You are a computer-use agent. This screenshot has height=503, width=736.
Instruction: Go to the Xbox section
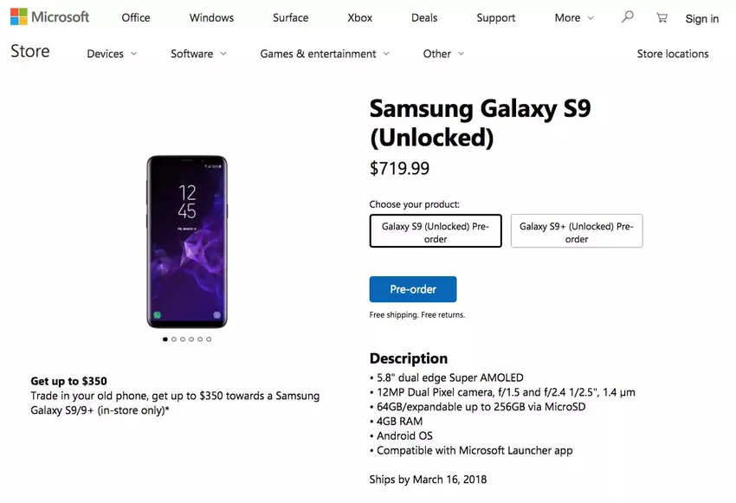(358, 17)
